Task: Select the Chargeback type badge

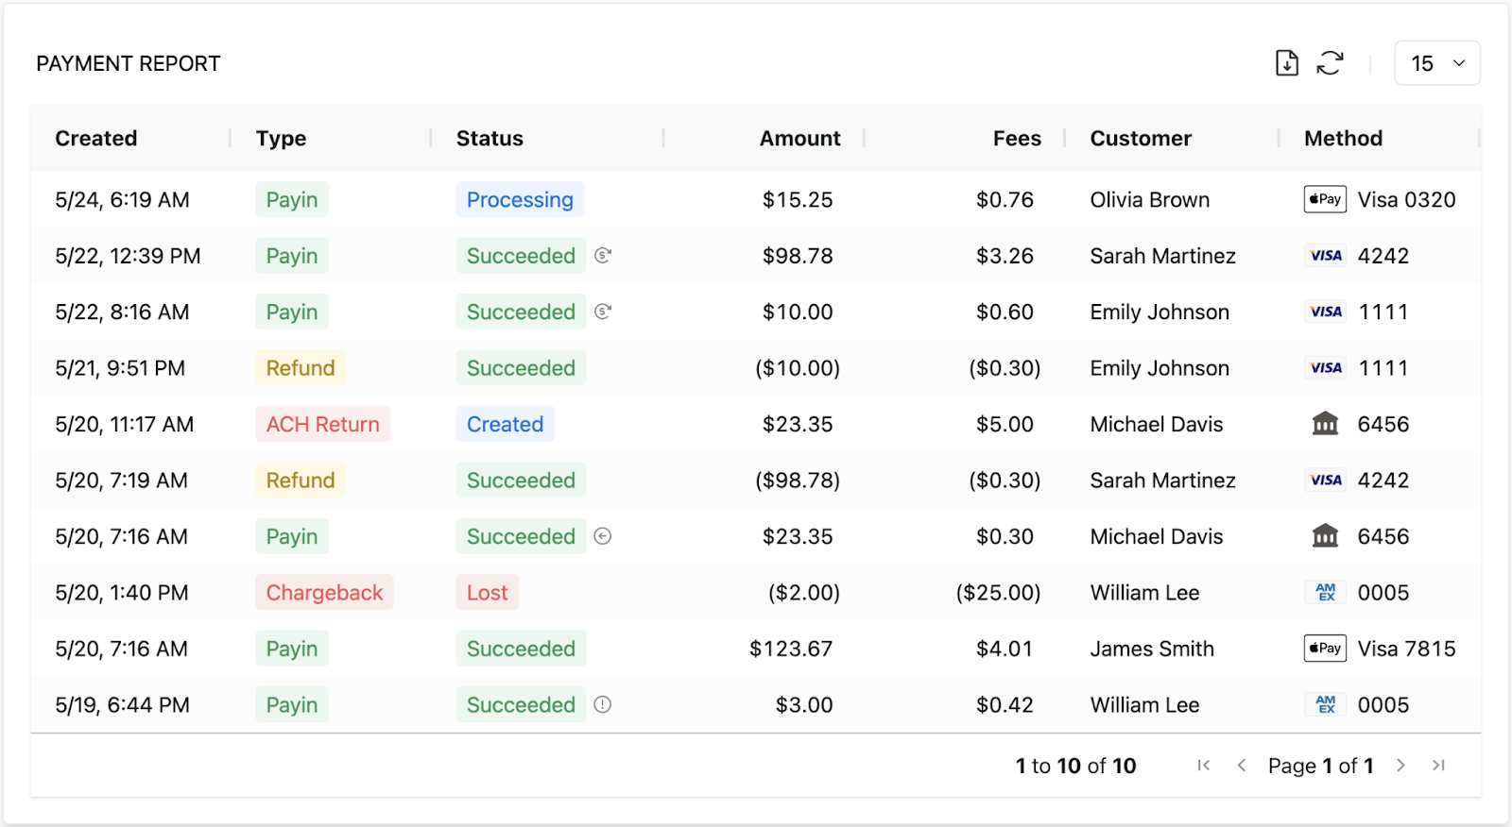Action: pyautogui.click(x=324, y=592)
